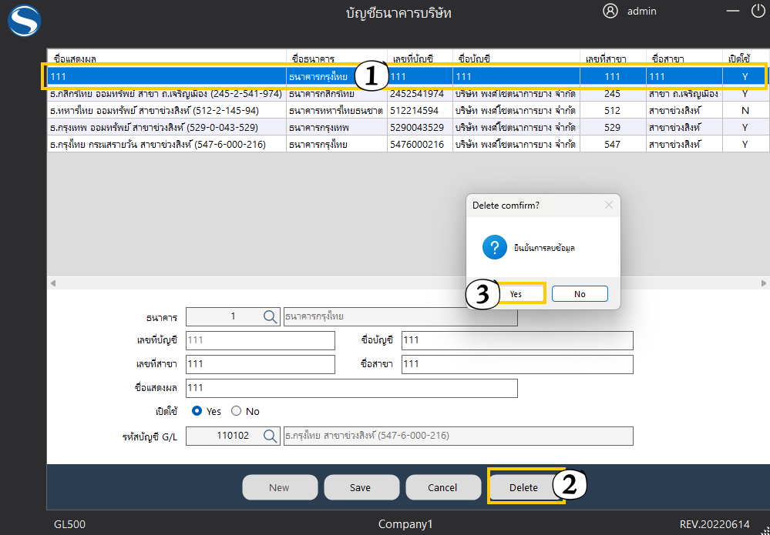Click the New button

click(x=280, y=487)
